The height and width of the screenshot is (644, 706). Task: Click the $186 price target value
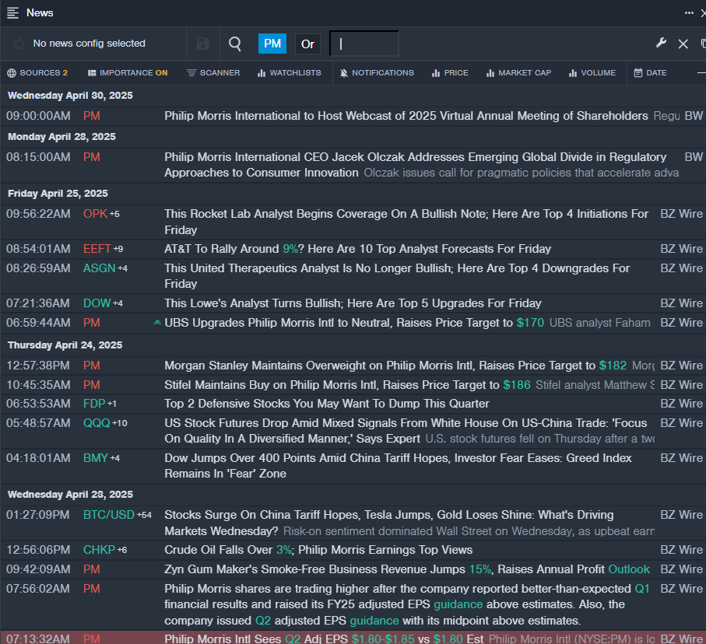[516, 385]
